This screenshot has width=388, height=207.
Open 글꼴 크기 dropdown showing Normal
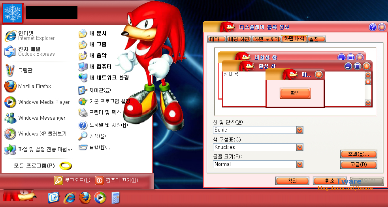click(x=258, y=164)
